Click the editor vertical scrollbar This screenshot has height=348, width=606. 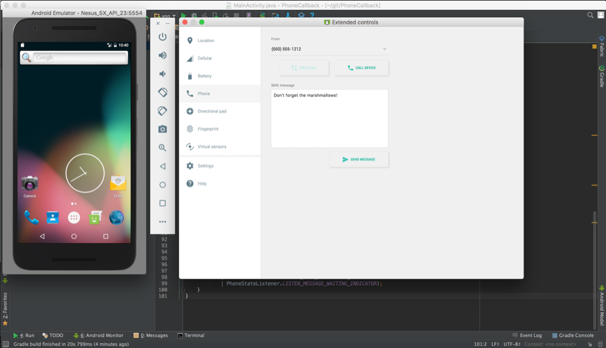(594, 269)
